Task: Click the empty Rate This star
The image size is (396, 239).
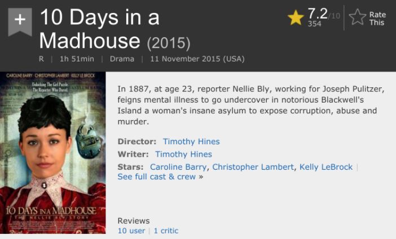Action: click(358, 17)
